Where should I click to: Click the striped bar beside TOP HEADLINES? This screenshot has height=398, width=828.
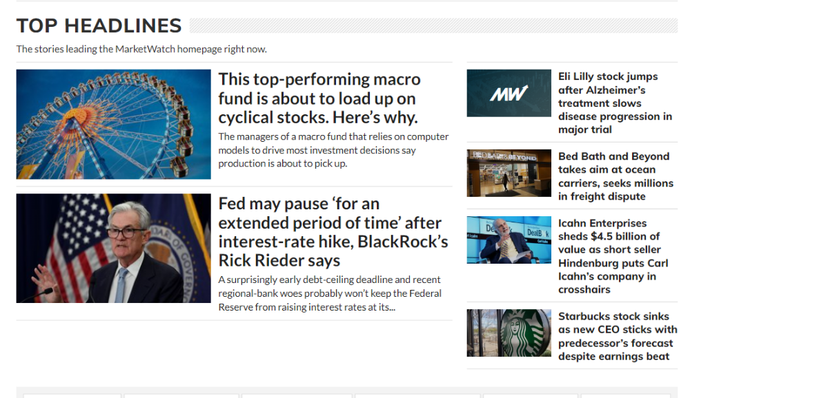(x=433, y=25)
